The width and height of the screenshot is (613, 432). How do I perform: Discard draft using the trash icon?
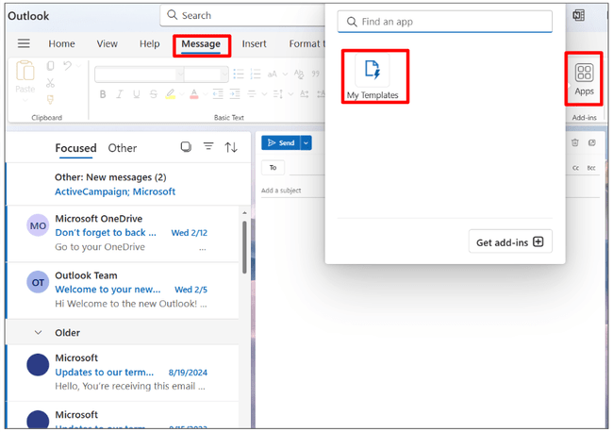574,143
